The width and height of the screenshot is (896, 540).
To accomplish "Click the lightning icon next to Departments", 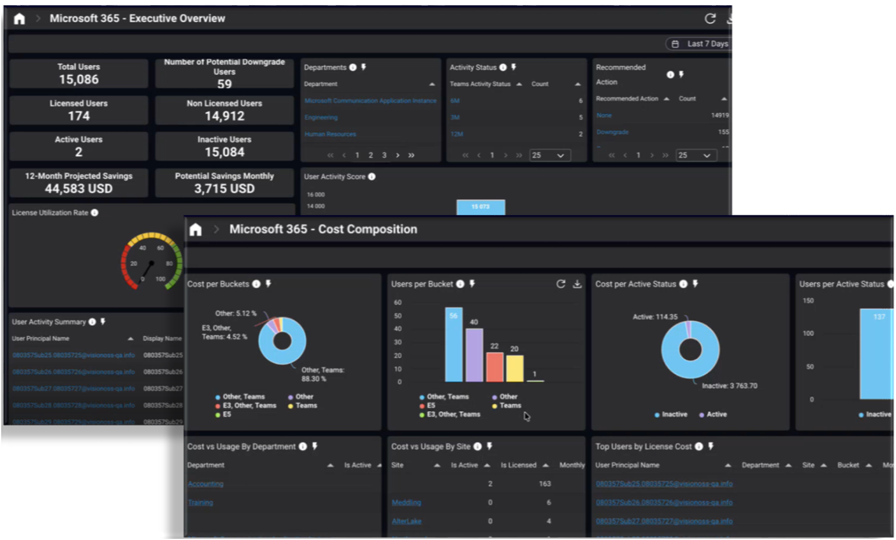I will pyautogui.click(x=364, y=68).
